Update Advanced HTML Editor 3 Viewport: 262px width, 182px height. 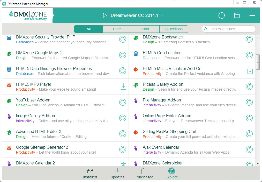pyautogui.click(x=123, y=134)
